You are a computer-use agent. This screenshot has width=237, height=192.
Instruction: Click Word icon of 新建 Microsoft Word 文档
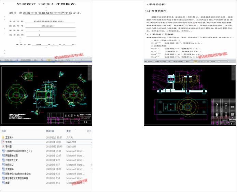coord(3,174)
